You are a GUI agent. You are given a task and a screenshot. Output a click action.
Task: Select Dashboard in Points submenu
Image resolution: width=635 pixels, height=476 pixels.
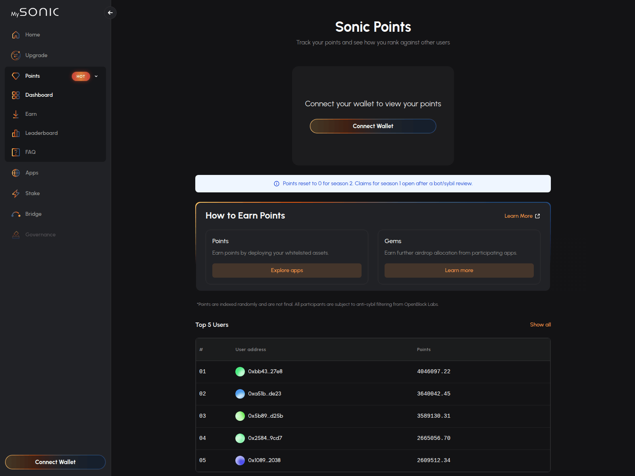click(55, 95)
